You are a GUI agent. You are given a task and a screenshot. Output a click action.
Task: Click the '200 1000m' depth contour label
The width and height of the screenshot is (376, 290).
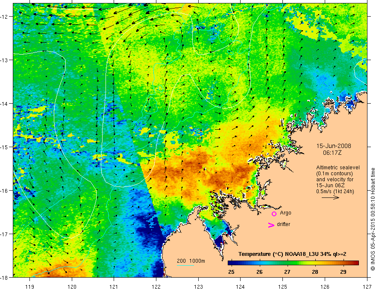coord(191,261)
